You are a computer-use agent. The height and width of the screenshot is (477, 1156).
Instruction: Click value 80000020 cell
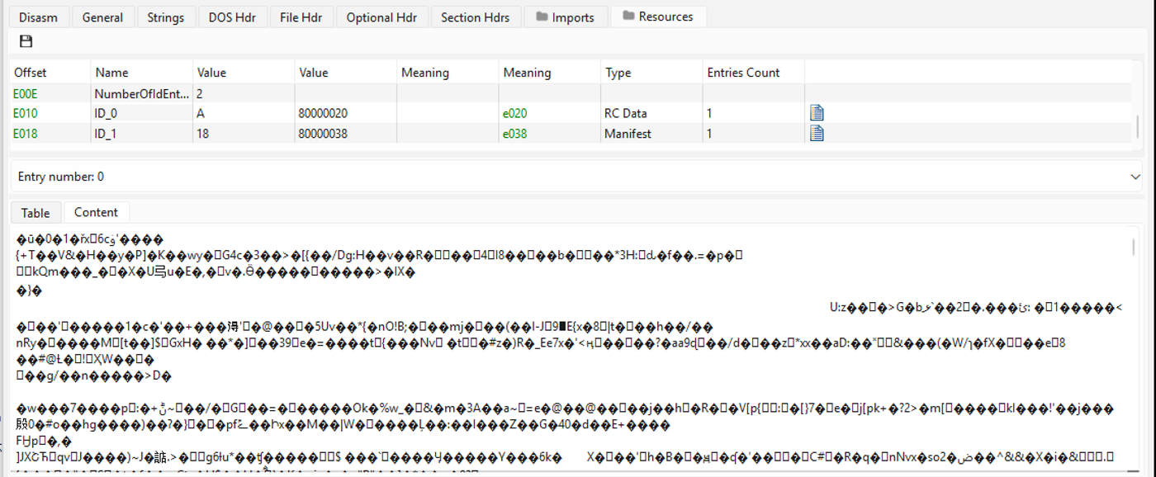click(x=344, y=113)
